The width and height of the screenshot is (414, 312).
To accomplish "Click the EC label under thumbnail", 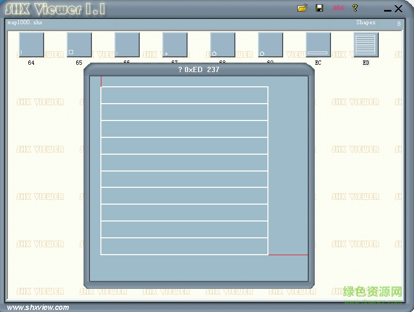I will click(x=318, y=63).
